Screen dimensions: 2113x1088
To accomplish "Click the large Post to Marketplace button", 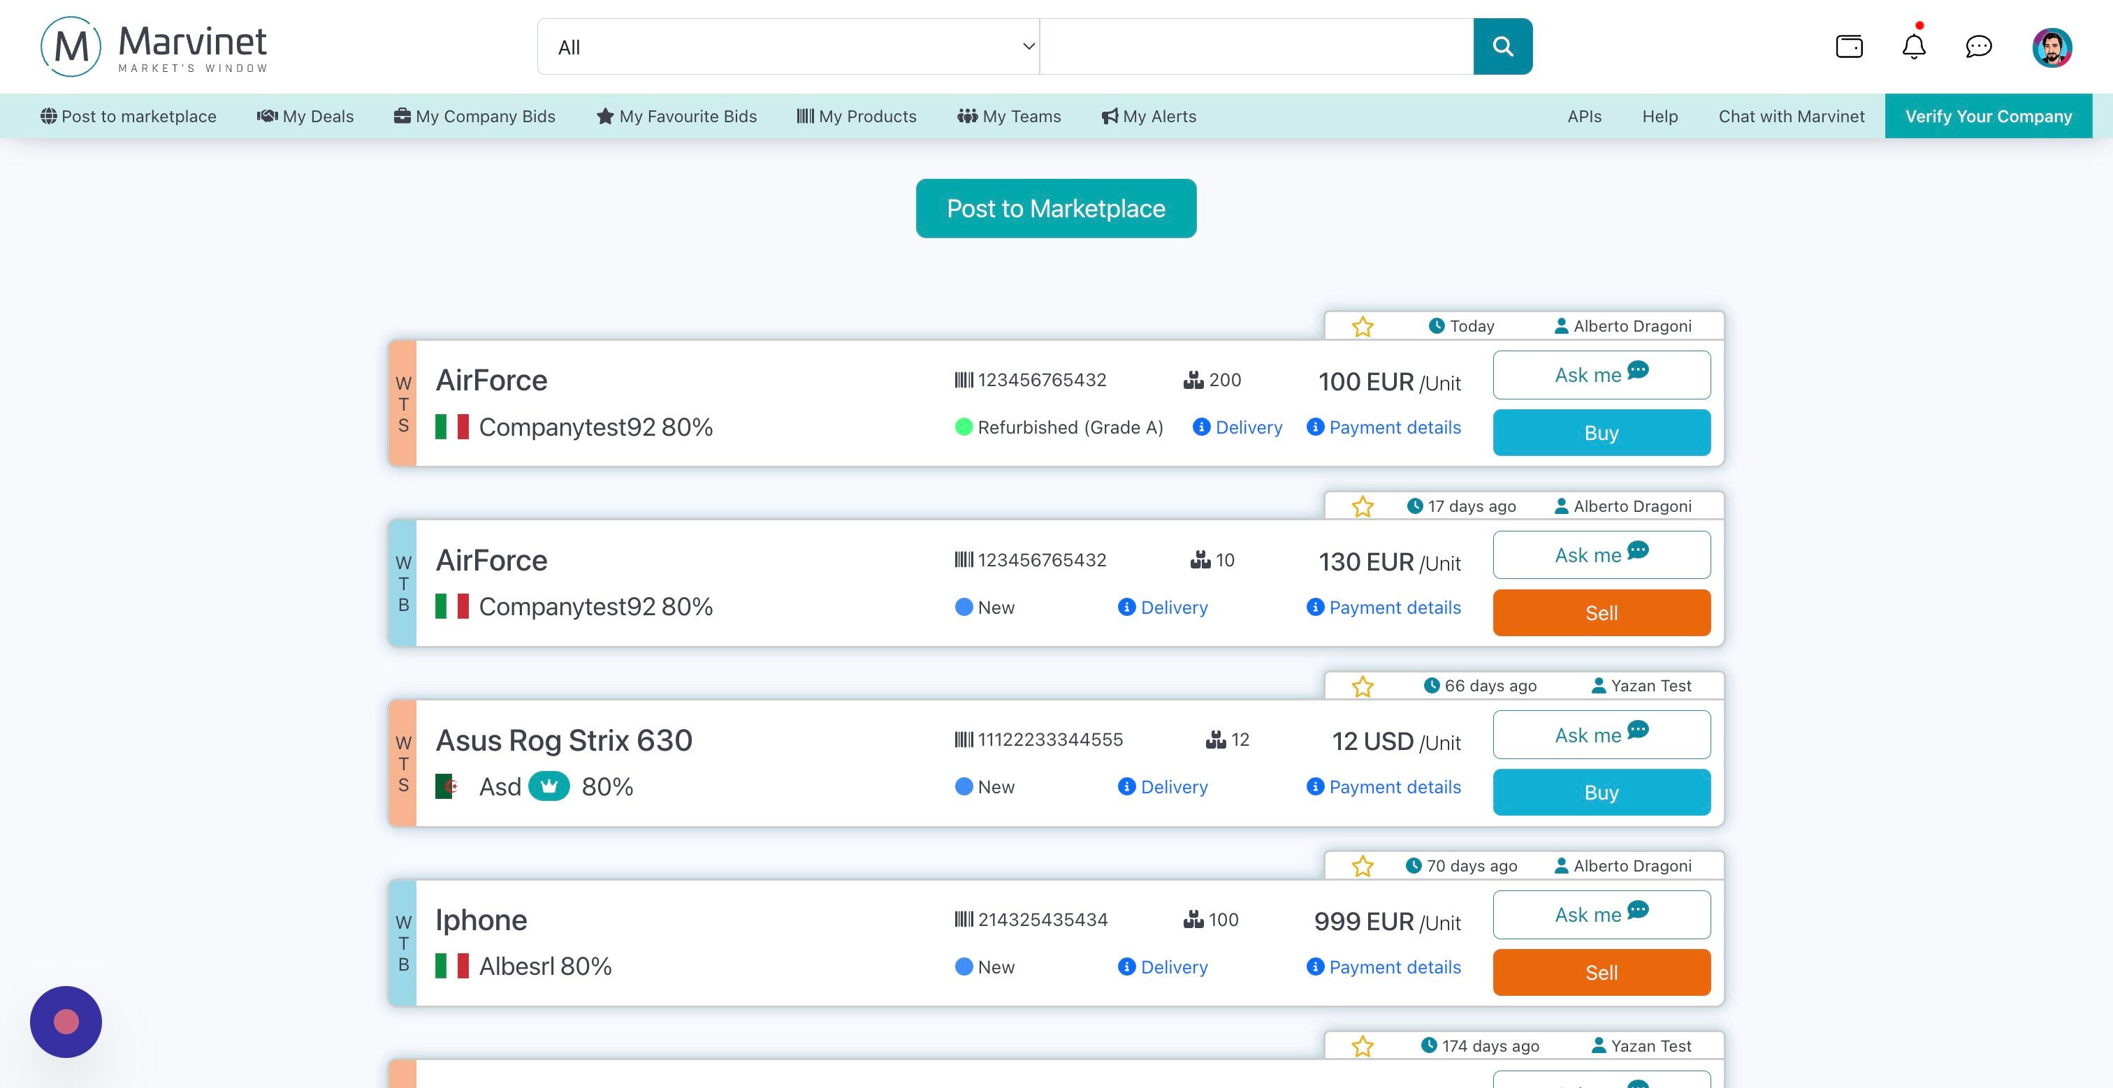I will coord(1056,208).
